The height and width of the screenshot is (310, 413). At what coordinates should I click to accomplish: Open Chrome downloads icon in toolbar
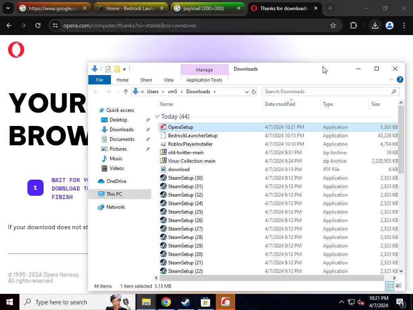pyautogui.click(x=375, y=25)
